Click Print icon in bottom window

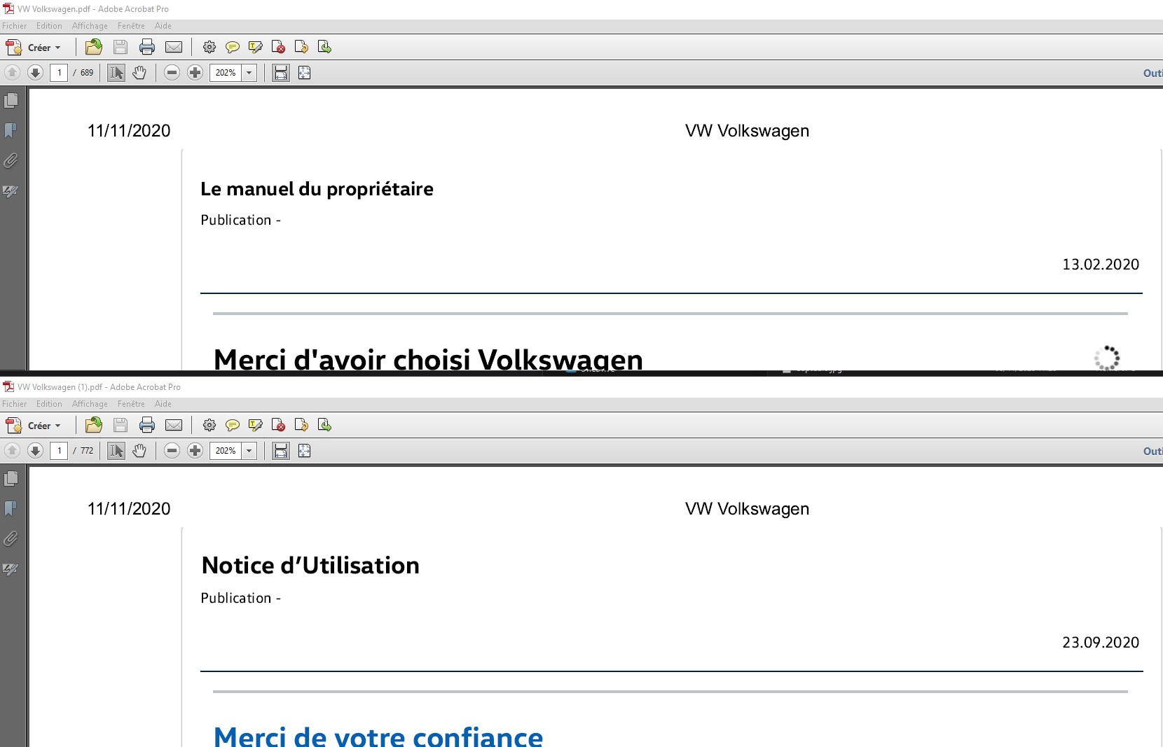(147, 425)
